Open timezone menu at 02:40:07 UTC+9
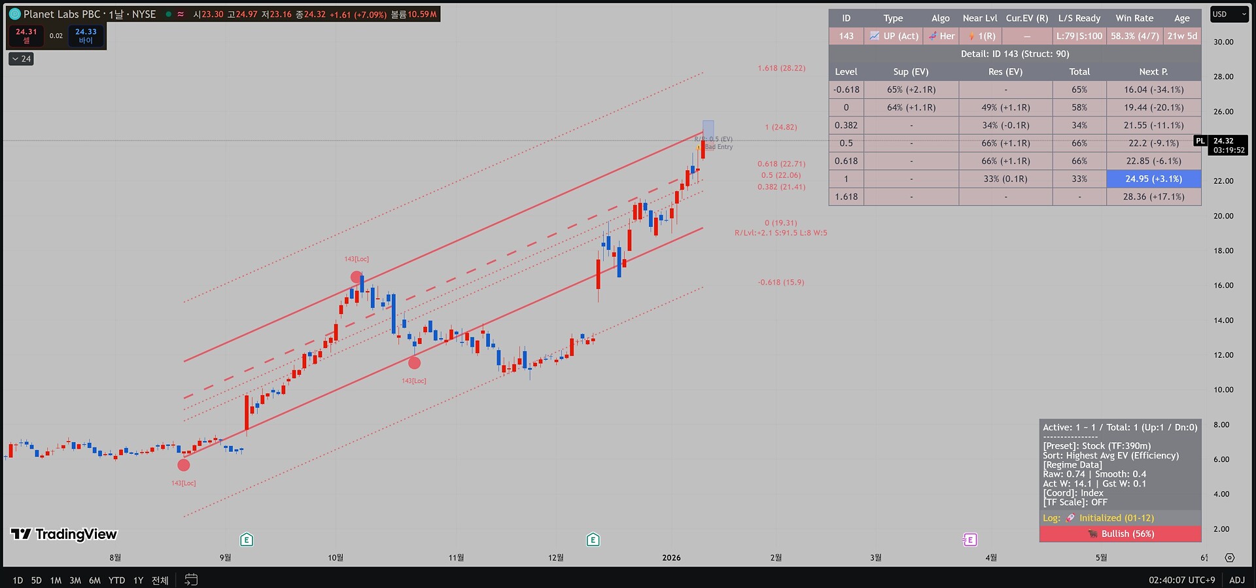The width and height of the screenshot is (1256, 588). 1182,580
